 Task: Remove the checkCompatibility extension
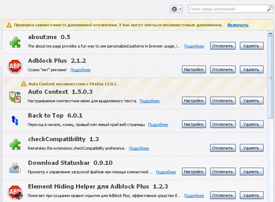[251, 148]
